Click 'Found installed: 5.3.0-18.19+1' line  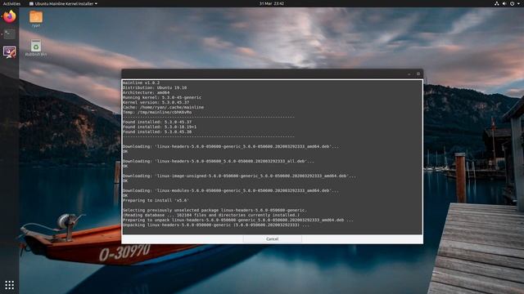(160, 127)
